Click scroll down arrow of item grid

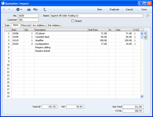coord(142,96)
